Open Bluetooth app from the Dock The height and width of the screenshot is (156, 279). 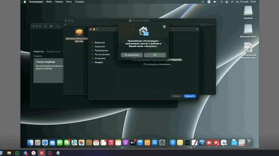173,143
